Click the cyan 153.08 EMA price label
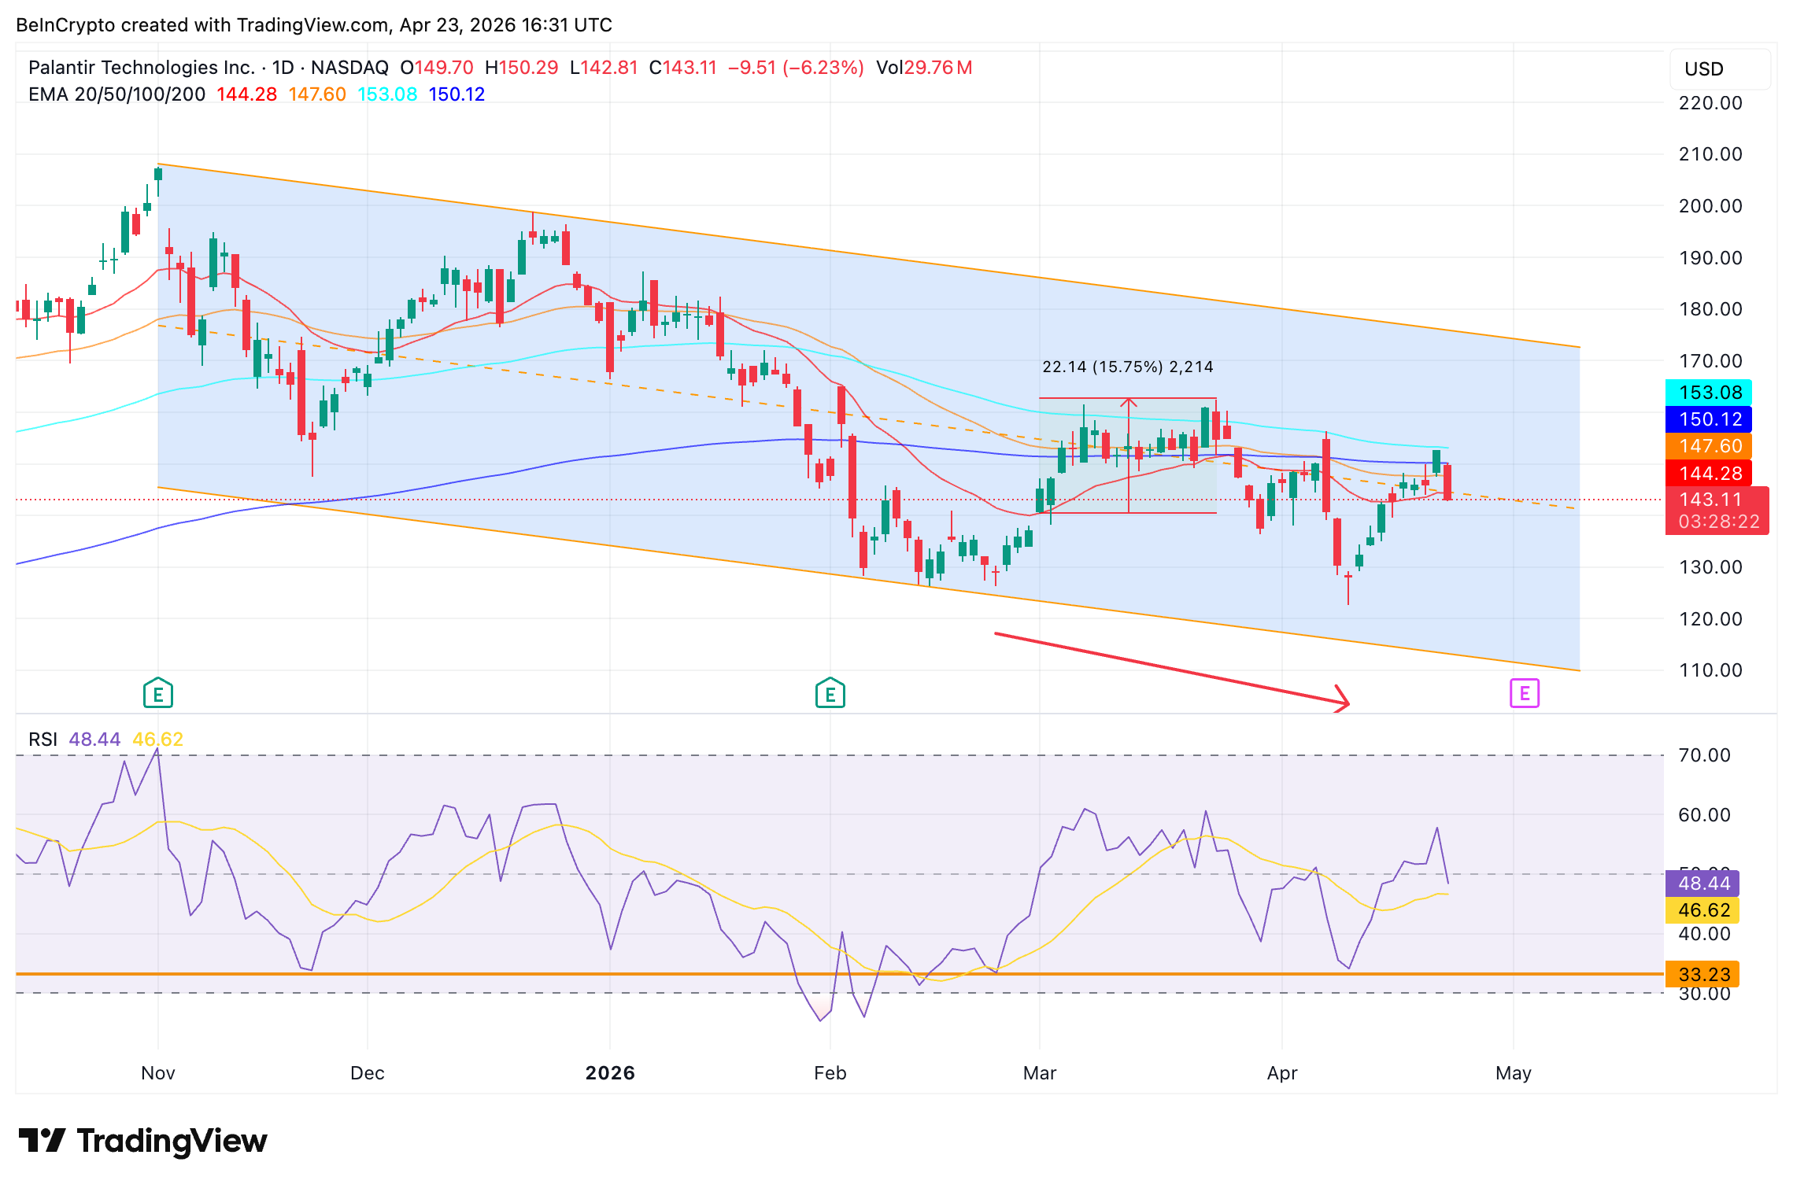Screen dimensions: 1793x1188 (x=1710, y=393)
